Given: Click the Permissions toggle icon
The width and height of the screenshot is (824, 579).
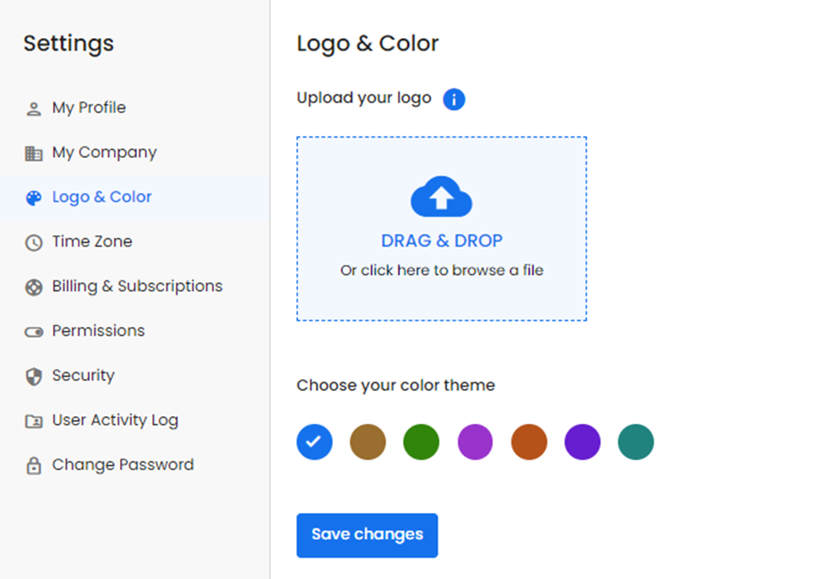Looking at the screenshot, I should pyautogui.click(x=34, y=332).
